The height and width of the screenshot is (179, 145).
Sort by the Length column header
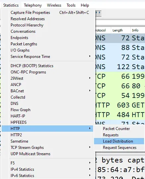click(x=121, y=30)
